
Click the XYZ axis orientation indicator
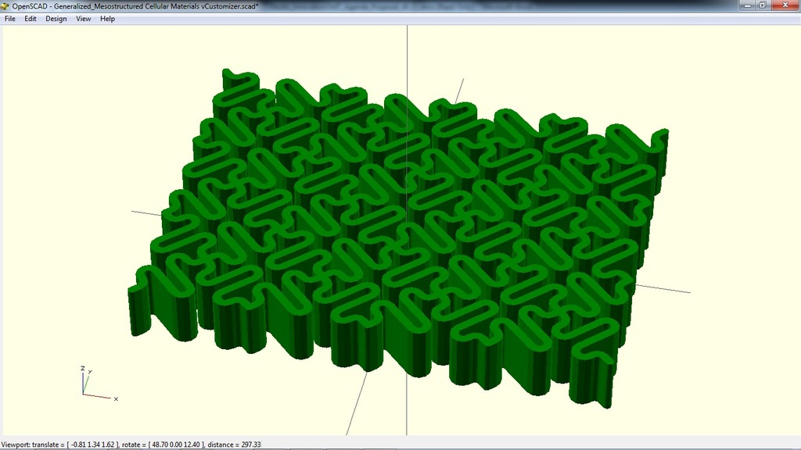[x=99, y=383]
